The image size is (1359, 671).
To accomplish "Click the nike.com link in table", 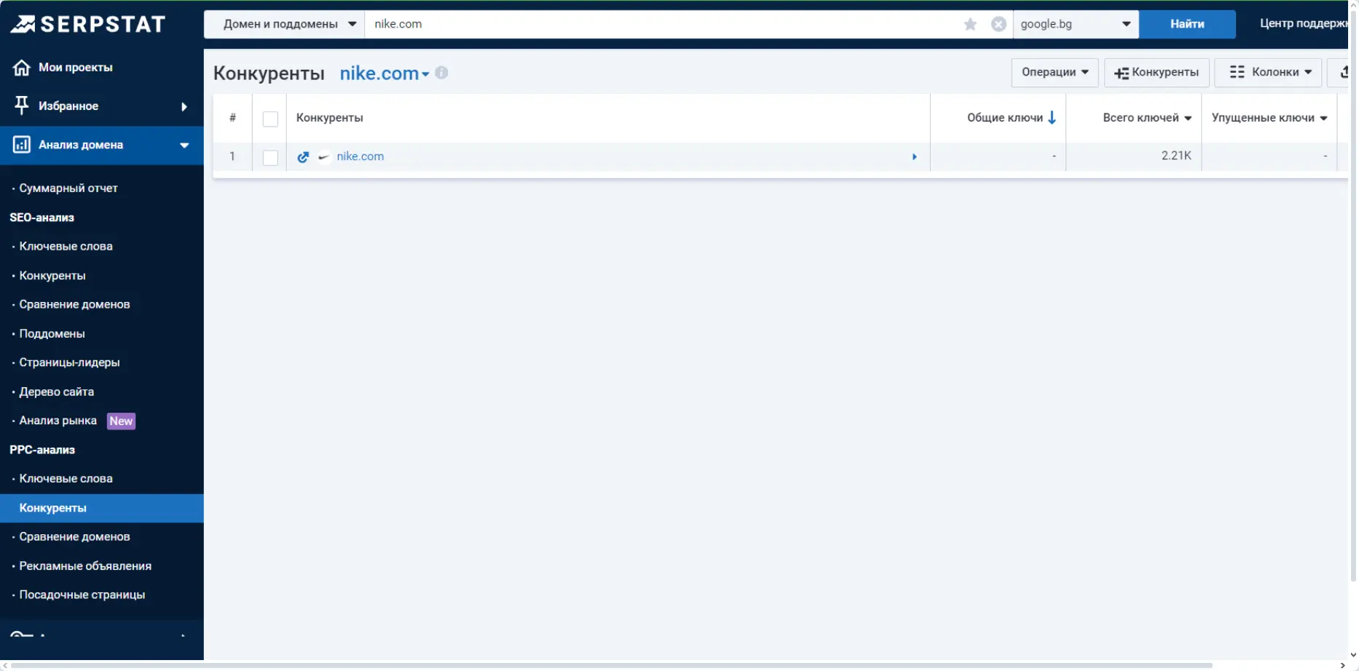I will (360, 156).
